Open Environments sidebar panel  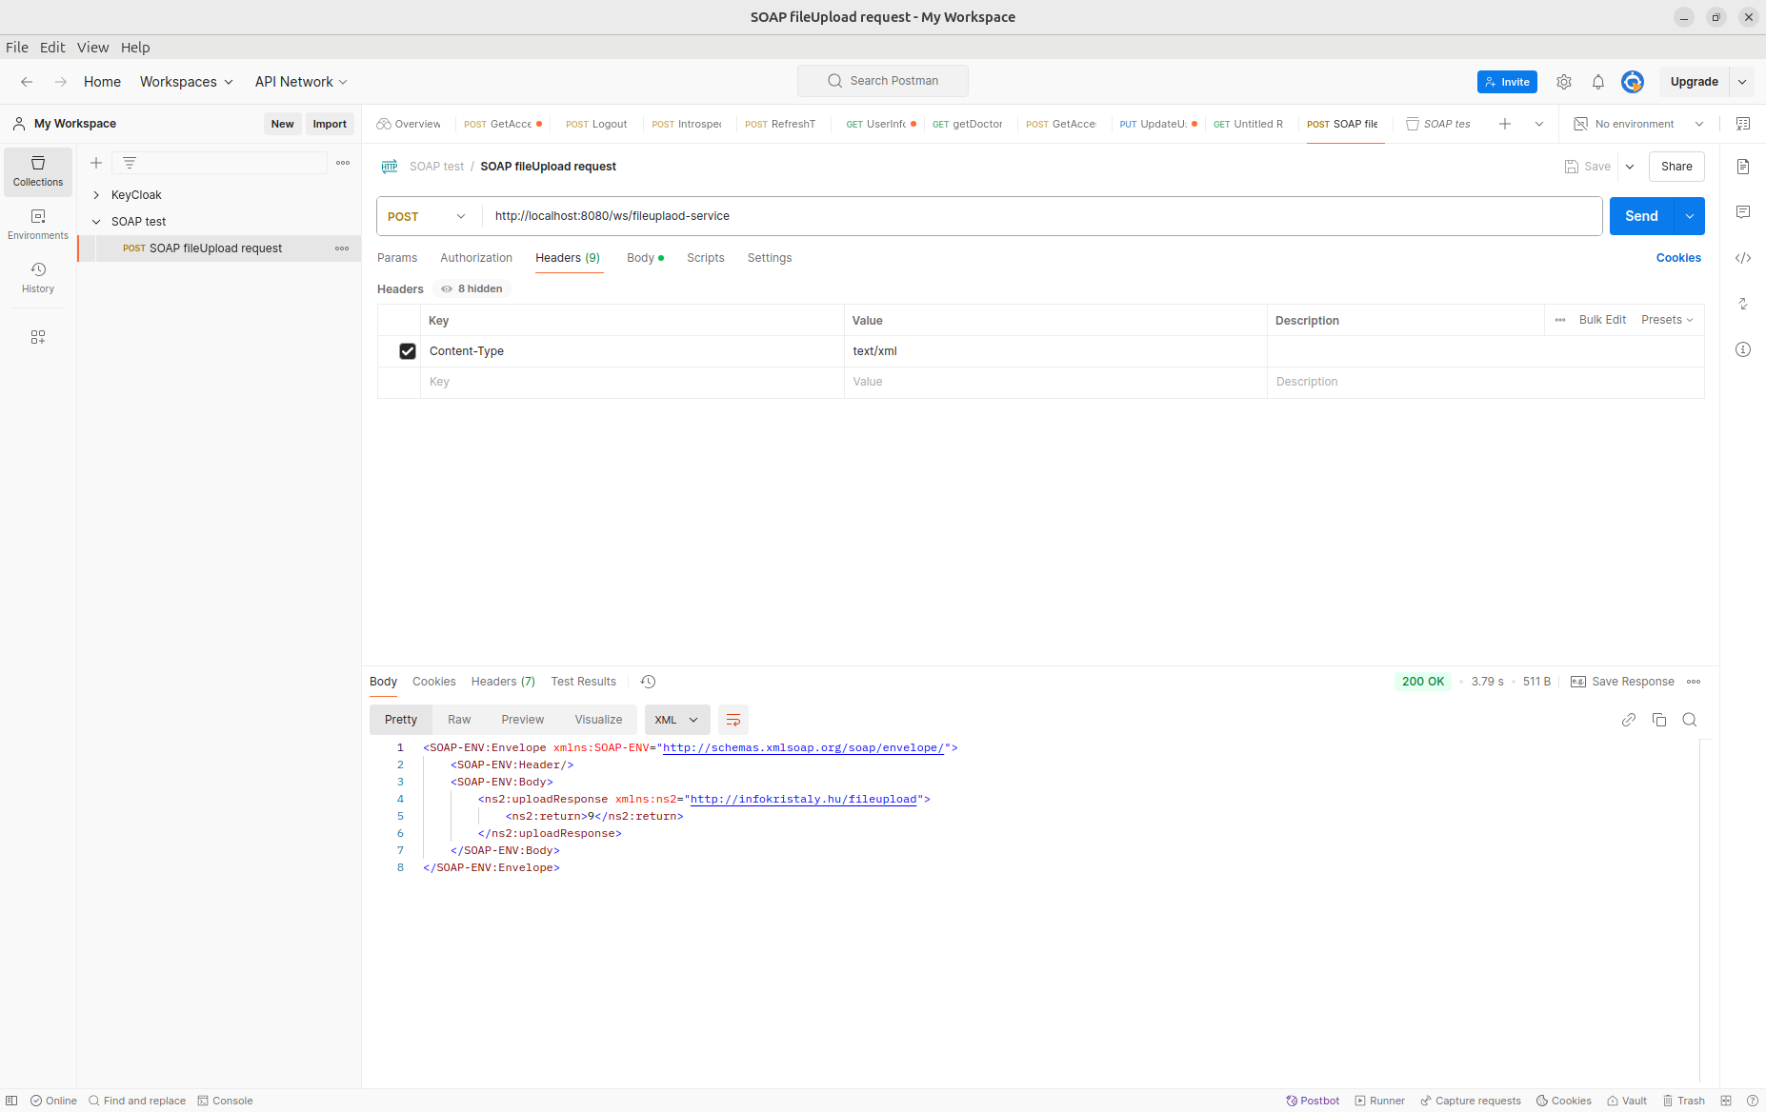click(x=38, y=225)
